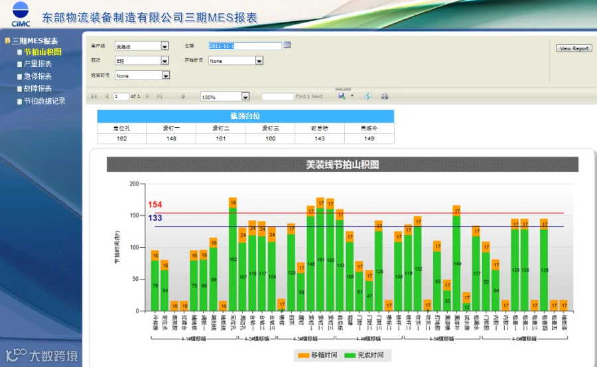
Task: Open the export format dropdown arrow
Action: point(352,96)
